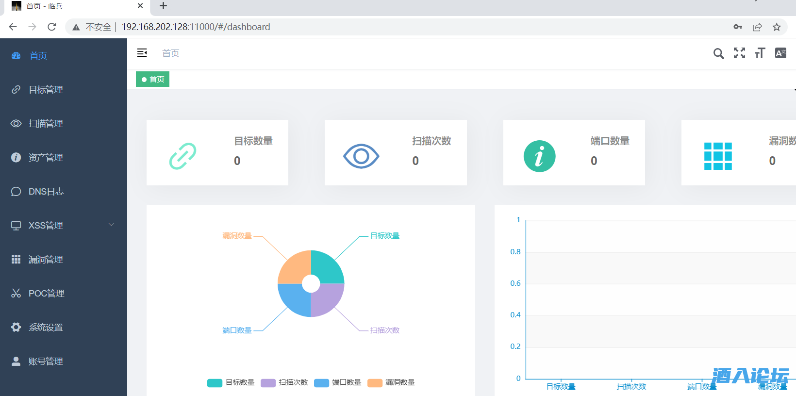
Task: Select the green 首页 page tab
Action: pyautogui.click(x=153, y=79)
